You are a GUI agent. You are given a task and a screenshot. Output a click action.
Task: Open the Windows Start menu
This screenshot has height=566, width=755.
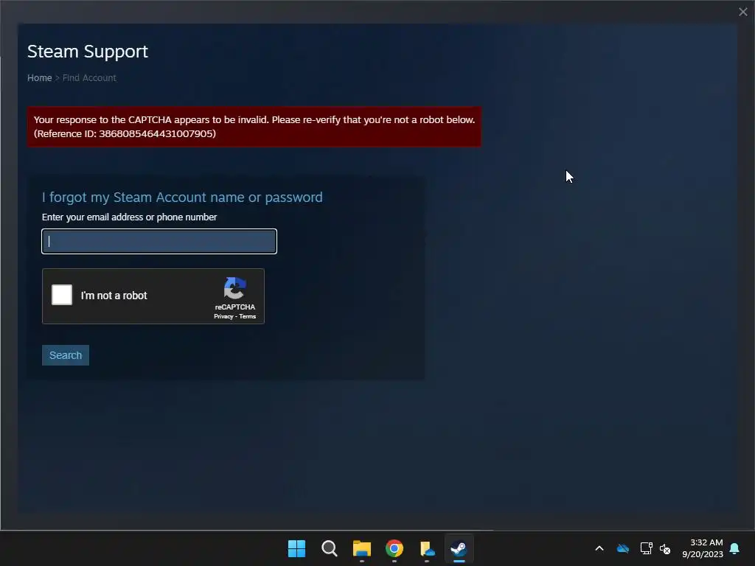click(x=296, y=548)
